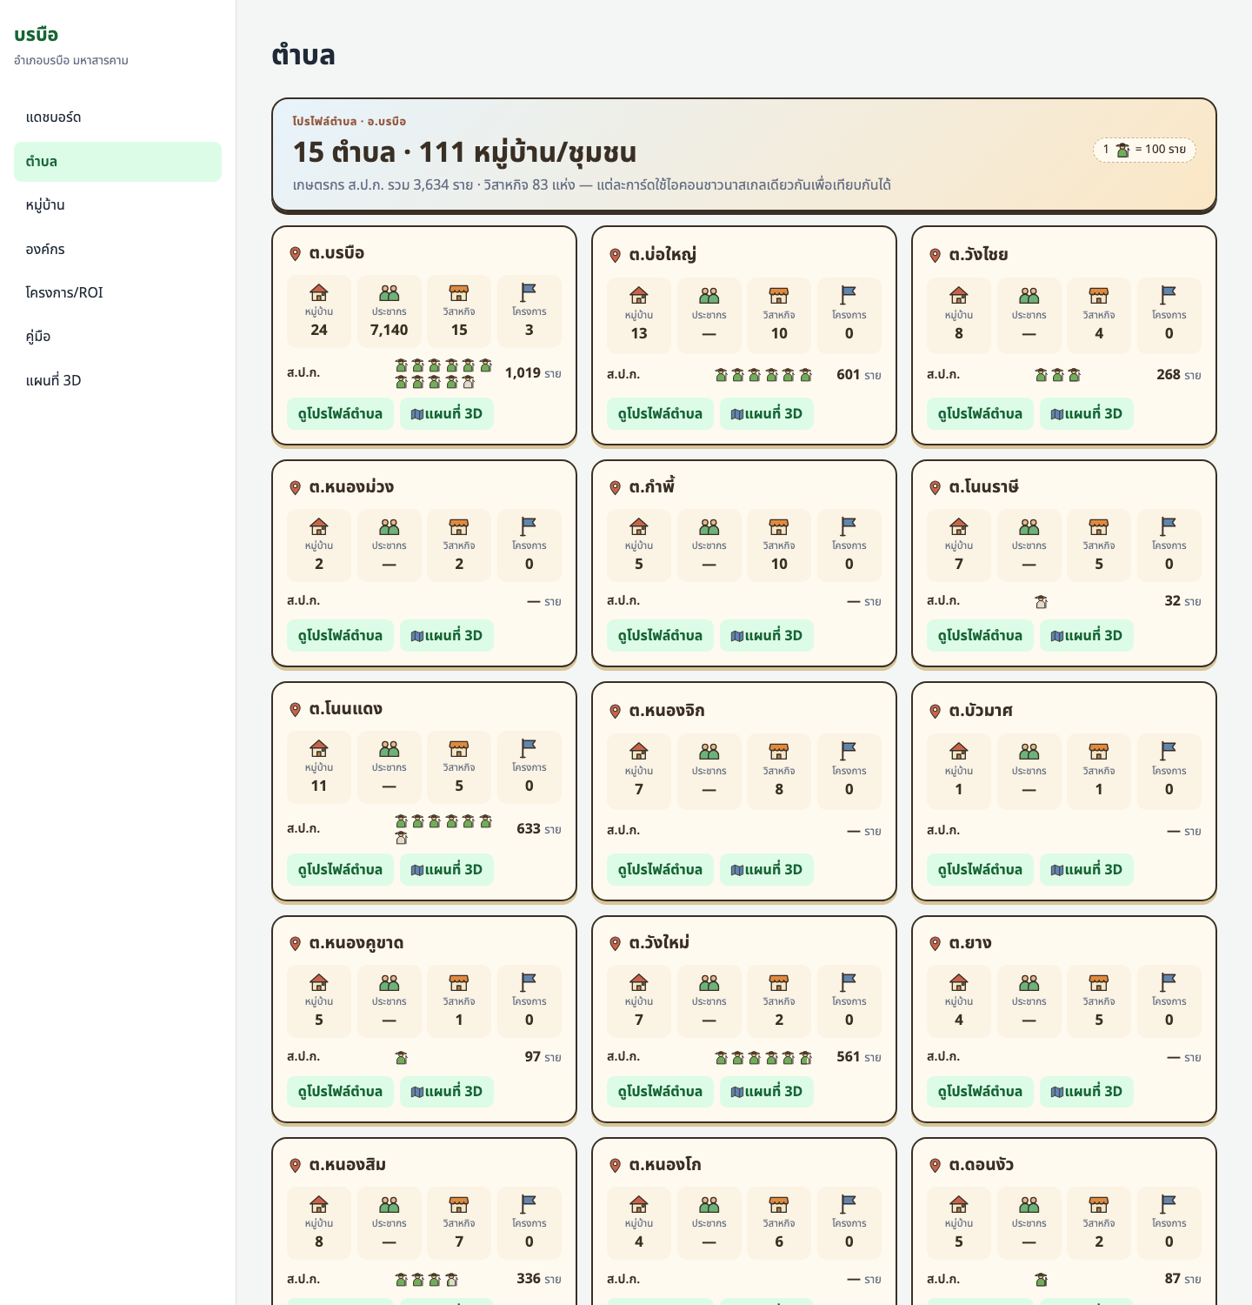Click the house icon in ต.บรบือ card
1252x1305 pixels.
point(319,292)
